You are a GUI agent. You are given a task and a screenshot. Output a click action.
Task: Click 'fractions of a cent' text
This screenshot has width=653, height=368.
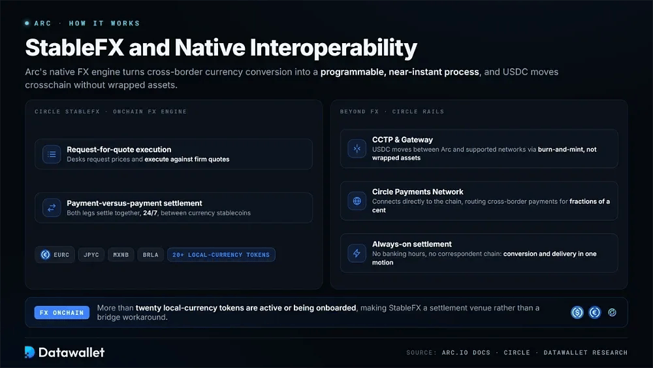click(491, 205)
